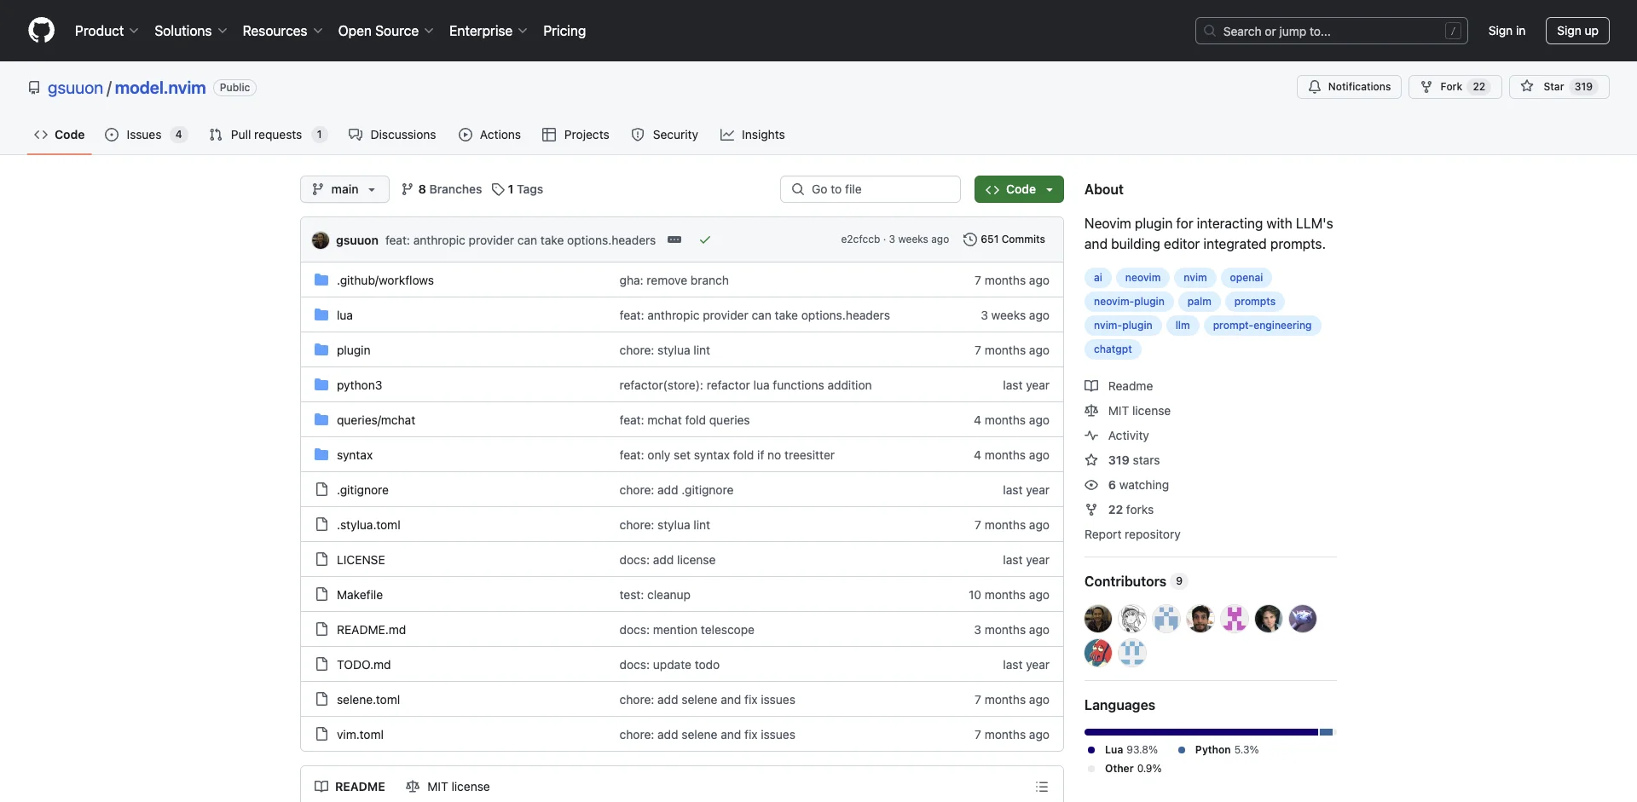Viewport: 1637px width, 802px height.
Task: Go to the Pricing page
Action: pyautogui.click(x=564, y=31)
